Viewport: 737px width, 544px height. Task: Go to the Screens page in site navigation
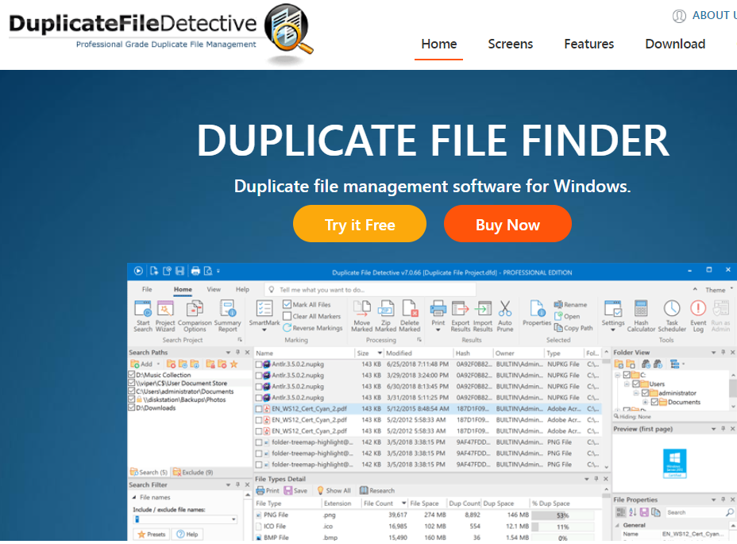510,44
